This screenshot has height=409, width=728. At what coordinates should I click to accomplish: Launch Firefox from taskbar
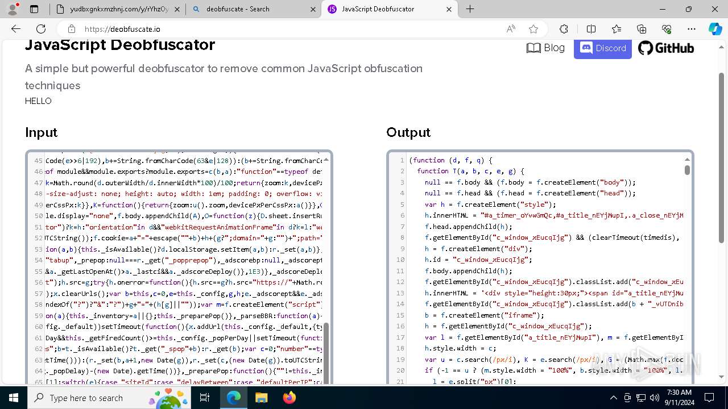(x=289, y=398)
